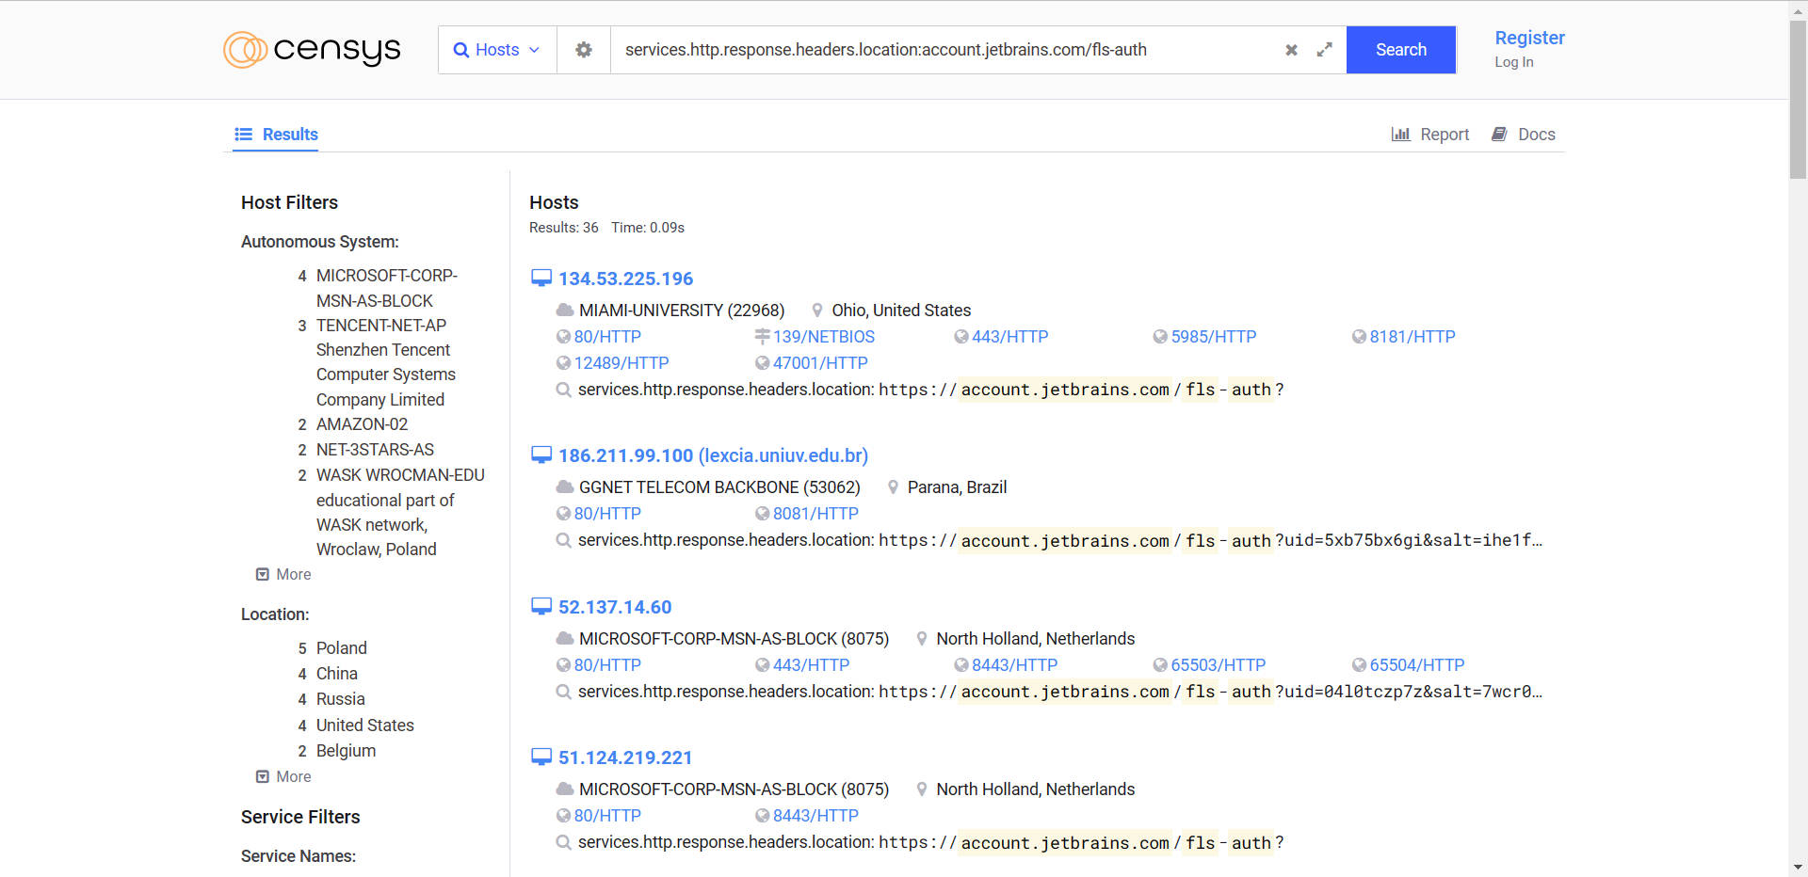Select the Results: 36 count text
This screenshot has height=877, width=1808.
[x=563, y=228]
